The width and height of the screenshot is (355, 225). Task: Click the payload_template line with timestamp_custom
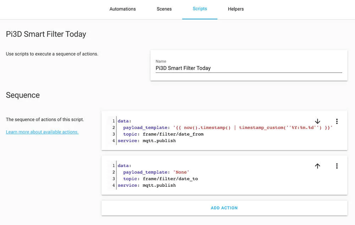[x=228, y=128]
